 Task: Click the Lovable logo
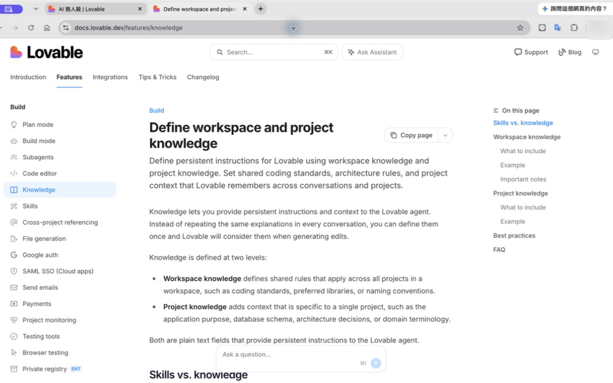47,53
